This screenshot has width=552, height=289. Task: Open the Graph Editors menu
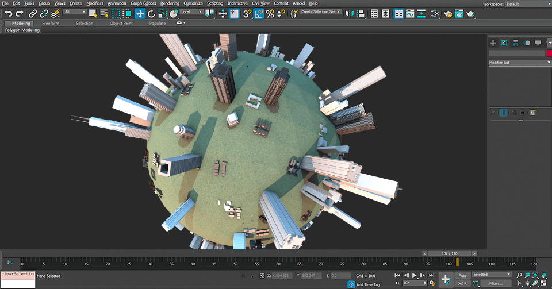coord(143,3)
